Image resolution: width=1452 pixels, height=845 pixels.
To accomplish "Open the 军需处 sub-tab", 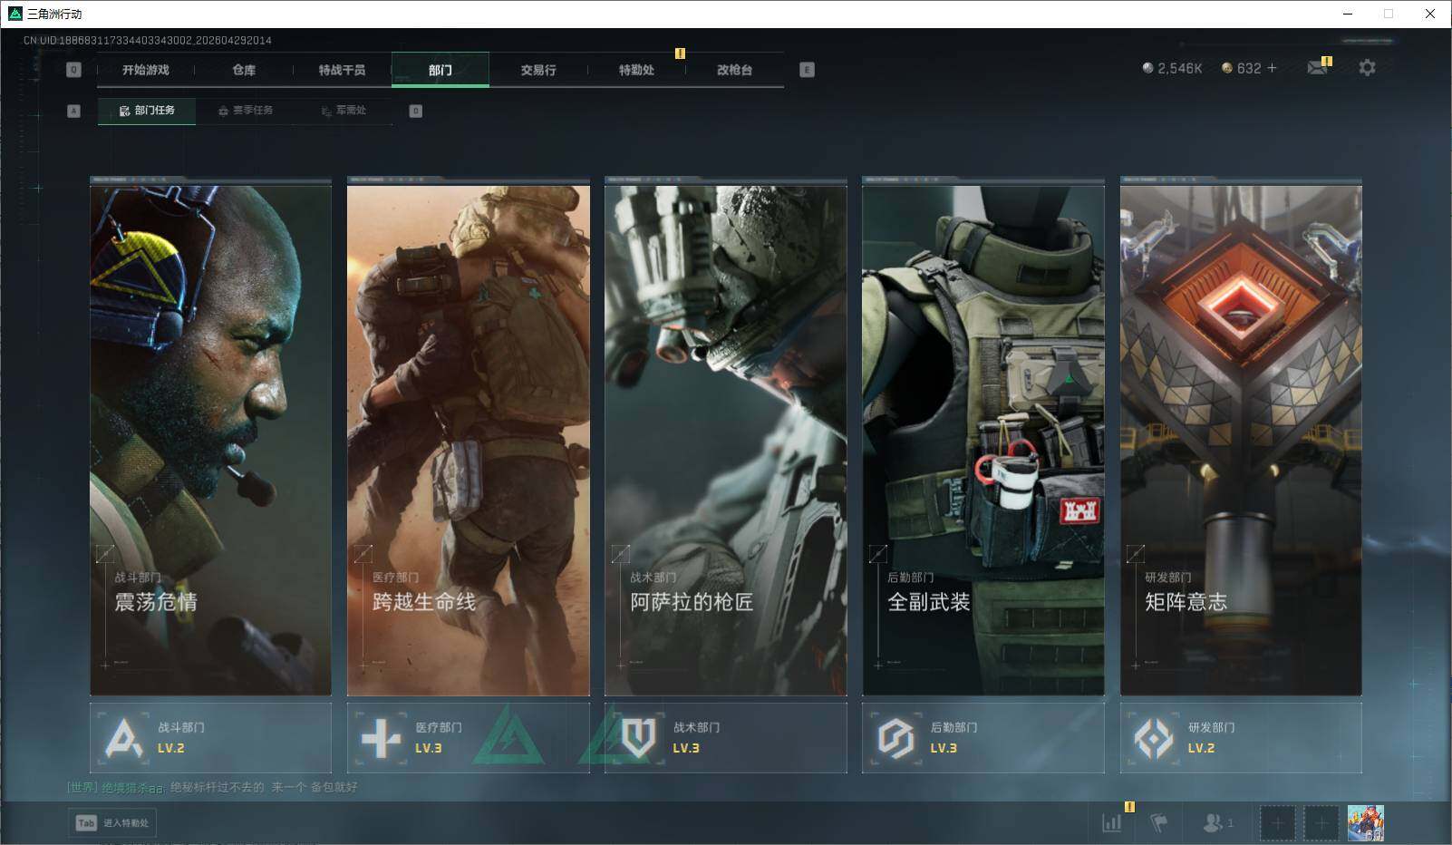I will coord(344,111).
